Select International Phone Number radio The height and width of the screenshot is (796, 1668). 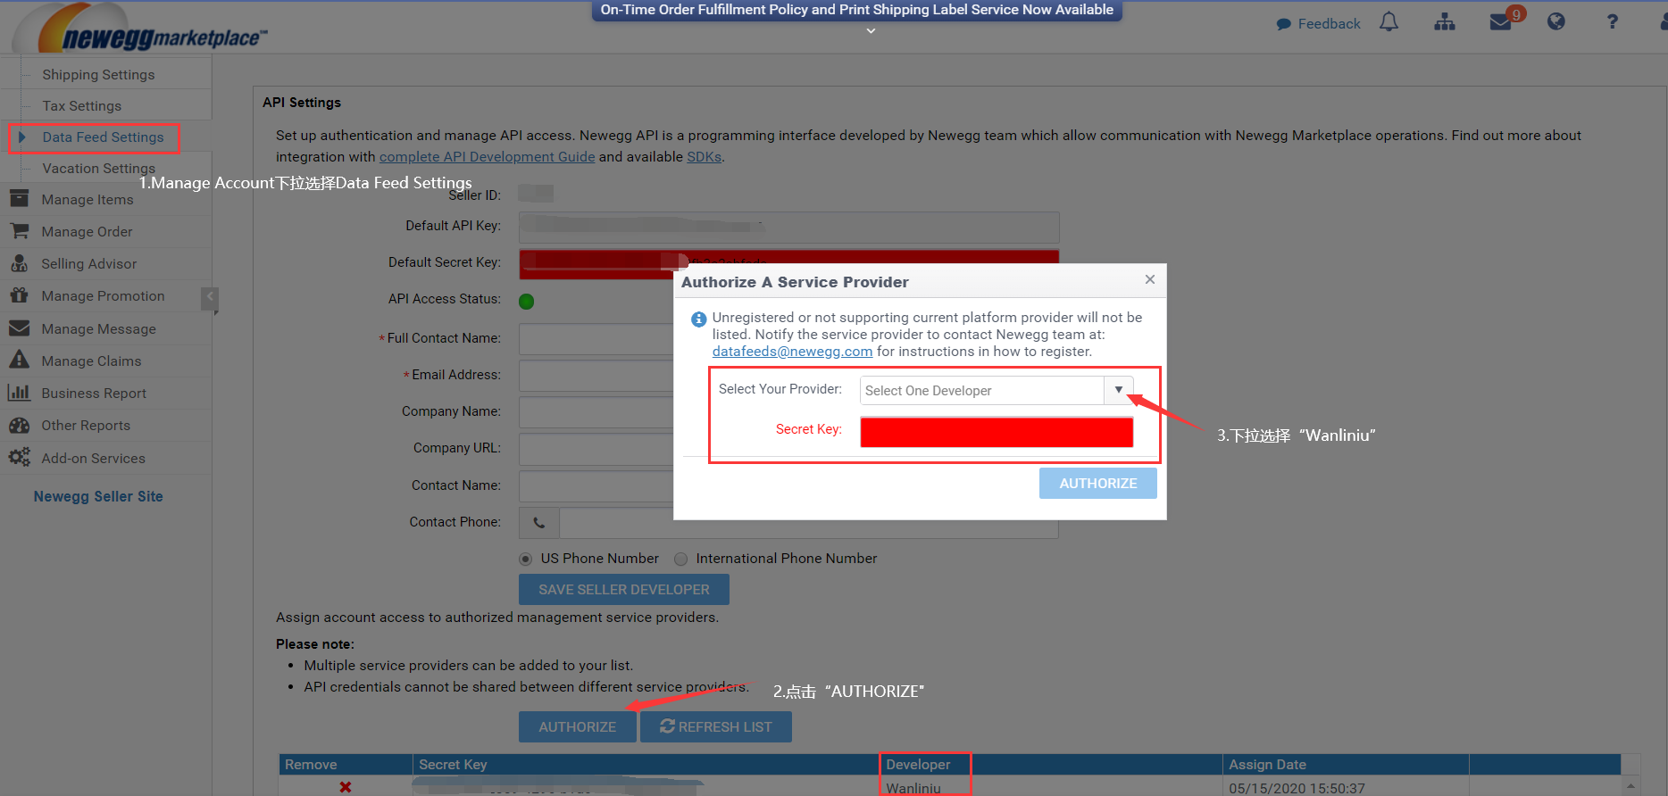pos(681,560)
